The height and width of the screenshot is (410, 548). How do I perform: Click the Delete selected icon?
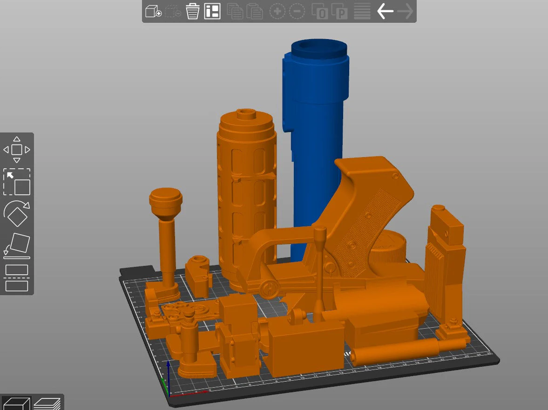172,11
